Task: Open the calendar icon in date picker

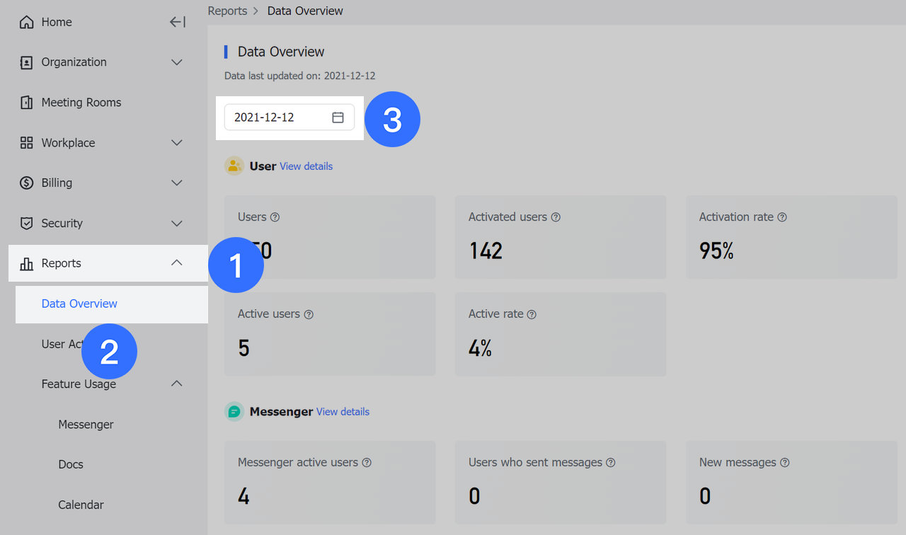Action: [x=338, y=117]
